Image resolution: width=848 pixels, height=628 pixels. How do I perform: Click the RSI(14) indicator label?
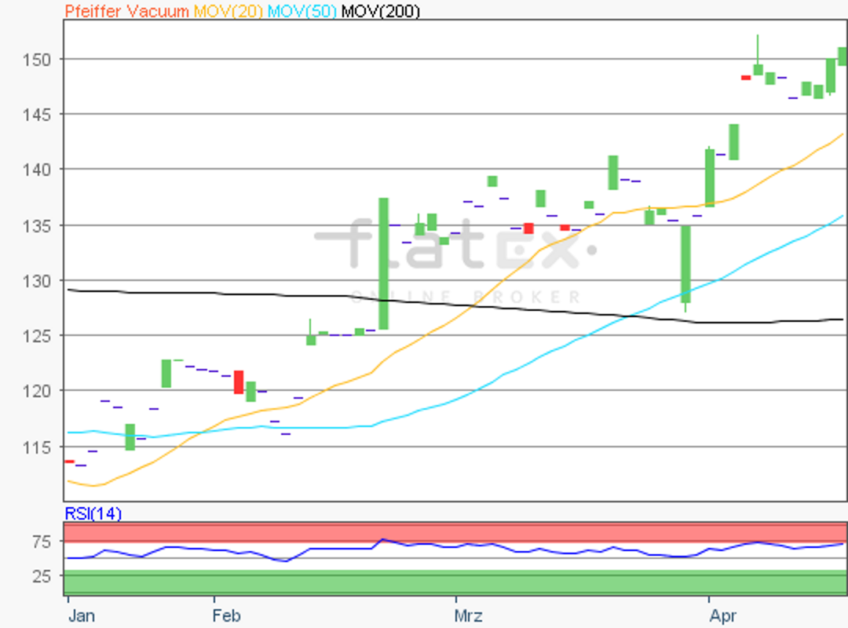92,514
